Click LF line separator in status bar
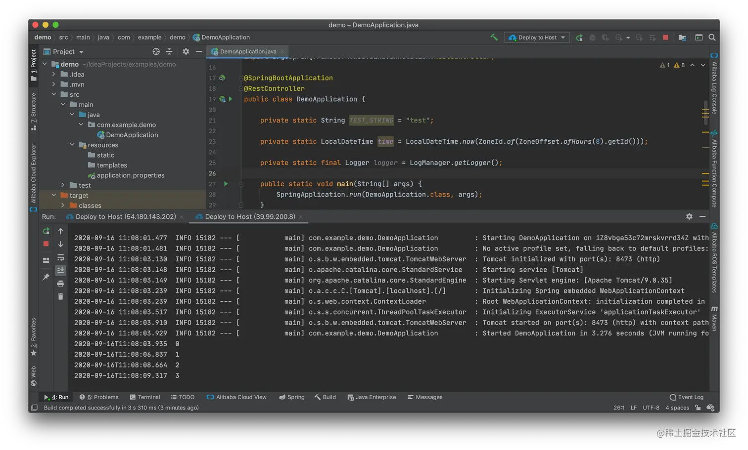Viewport: 748px width, 450px height. tap(634, 408)
